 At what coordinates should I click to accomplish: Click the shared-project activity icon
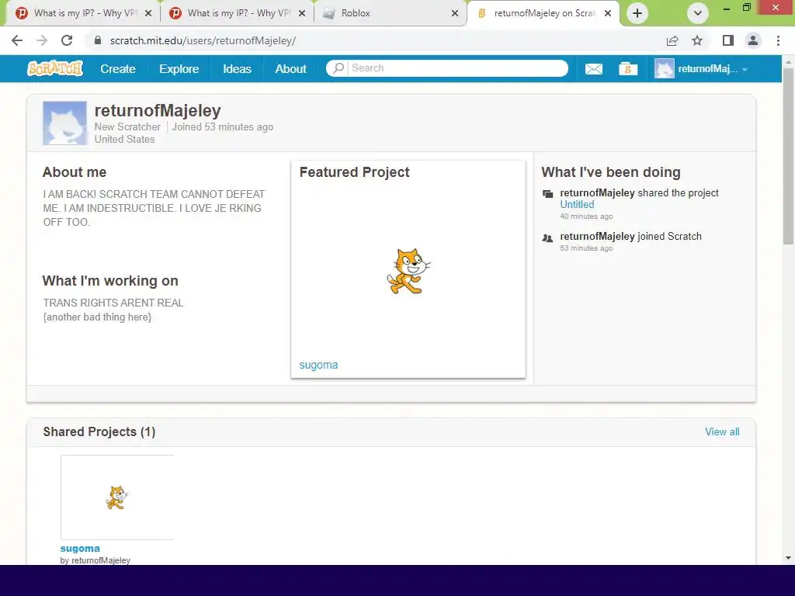point(547,193)
